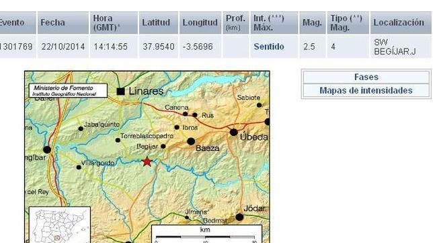The image size is (433, 243).
Task: Click the Sabiote town dot marker
Action: click(x=259, y=105)
